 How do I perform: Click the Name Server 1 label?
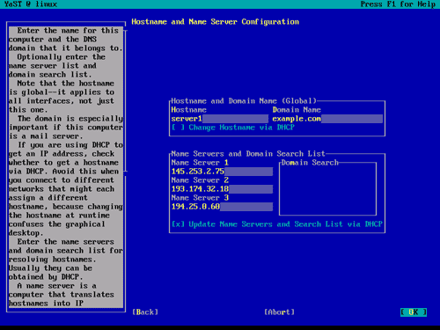[x=200, y=163]
